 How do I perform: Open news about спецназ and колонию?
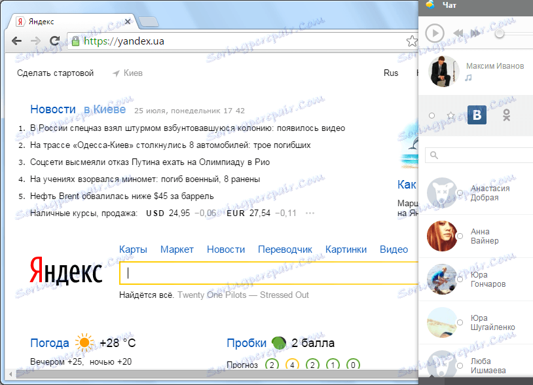(x=188, y=128)
